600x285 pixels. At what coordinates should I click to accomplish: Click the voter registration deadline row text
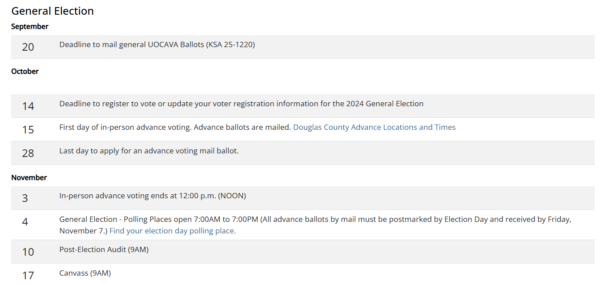[x=242, y=104]
